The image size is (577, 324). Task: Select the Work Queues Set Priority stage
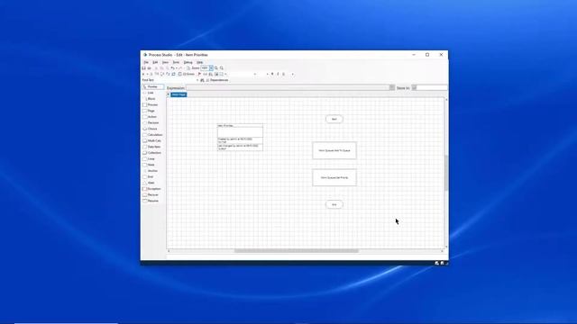click(334, 177)
